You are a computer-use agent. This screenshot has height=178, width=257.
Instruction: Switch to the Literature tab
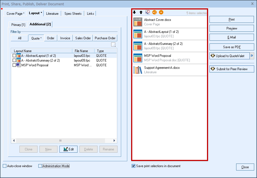[52, 13]
